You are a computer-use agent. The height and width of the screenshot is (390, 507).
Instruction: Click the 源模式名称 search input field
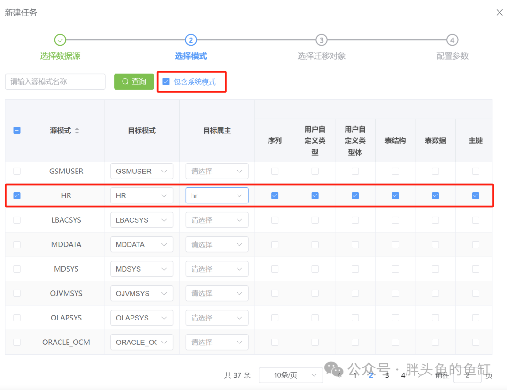pyautogui.click(x=55, y=82)
